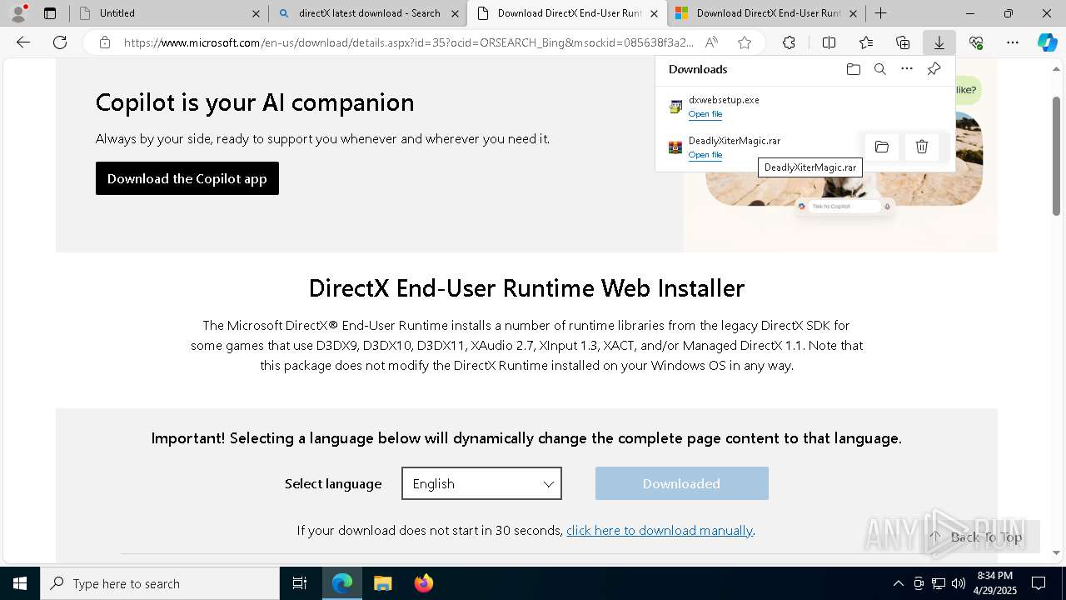Image resolution: width=1066 pixels, height=600 pixels.
Task: Open Windows Start menu
Action: 20,583
